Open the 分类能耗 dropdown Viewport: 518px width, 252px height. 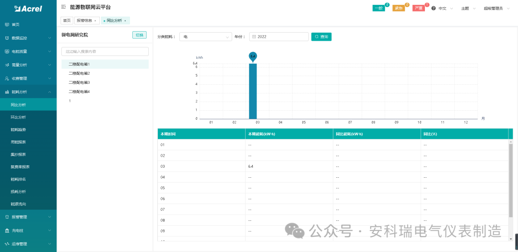point(205,37)
